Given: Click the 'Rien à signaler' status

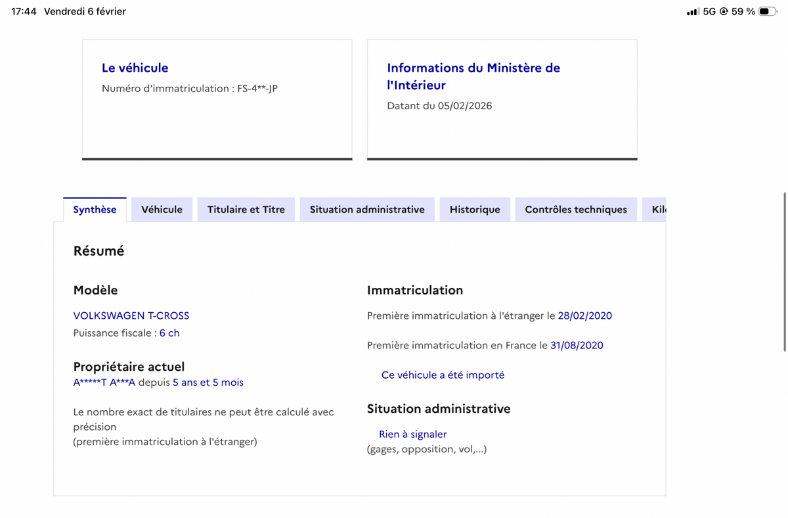Looking at the screenshot, I should [x=412, y=434].
